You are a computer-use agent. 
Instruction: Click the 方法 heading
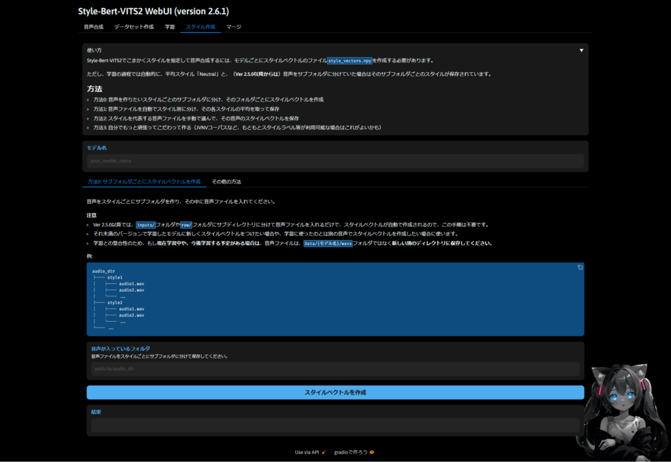pyautogui.click(x=94, y=89)
